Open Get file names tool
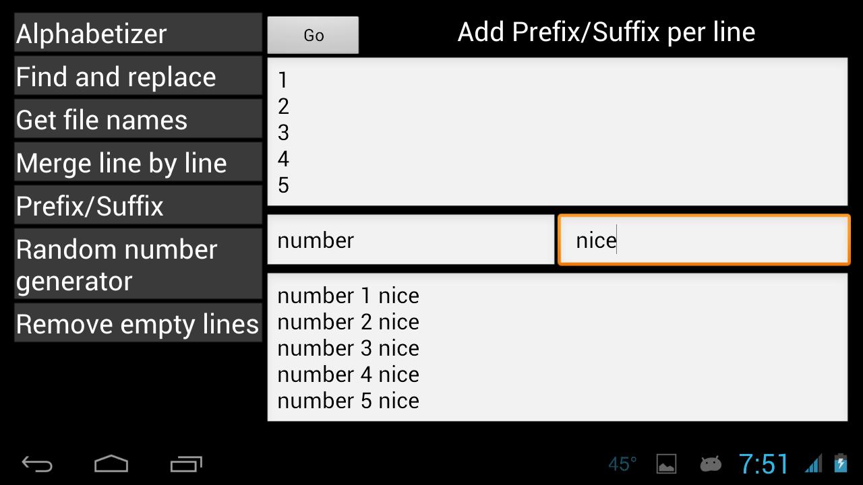The width and height of the screenshot is (863, 485). pos(138,119)
